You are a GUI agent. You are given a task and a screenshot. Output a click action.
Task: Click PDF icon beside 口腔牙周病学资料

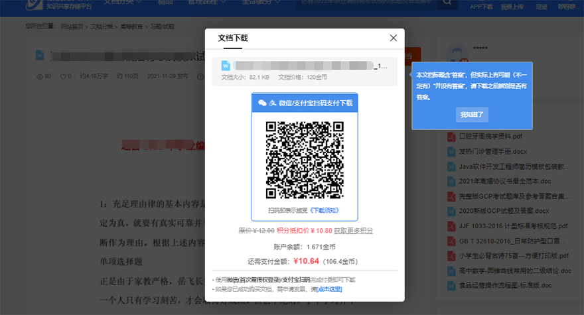click(451, 137)
